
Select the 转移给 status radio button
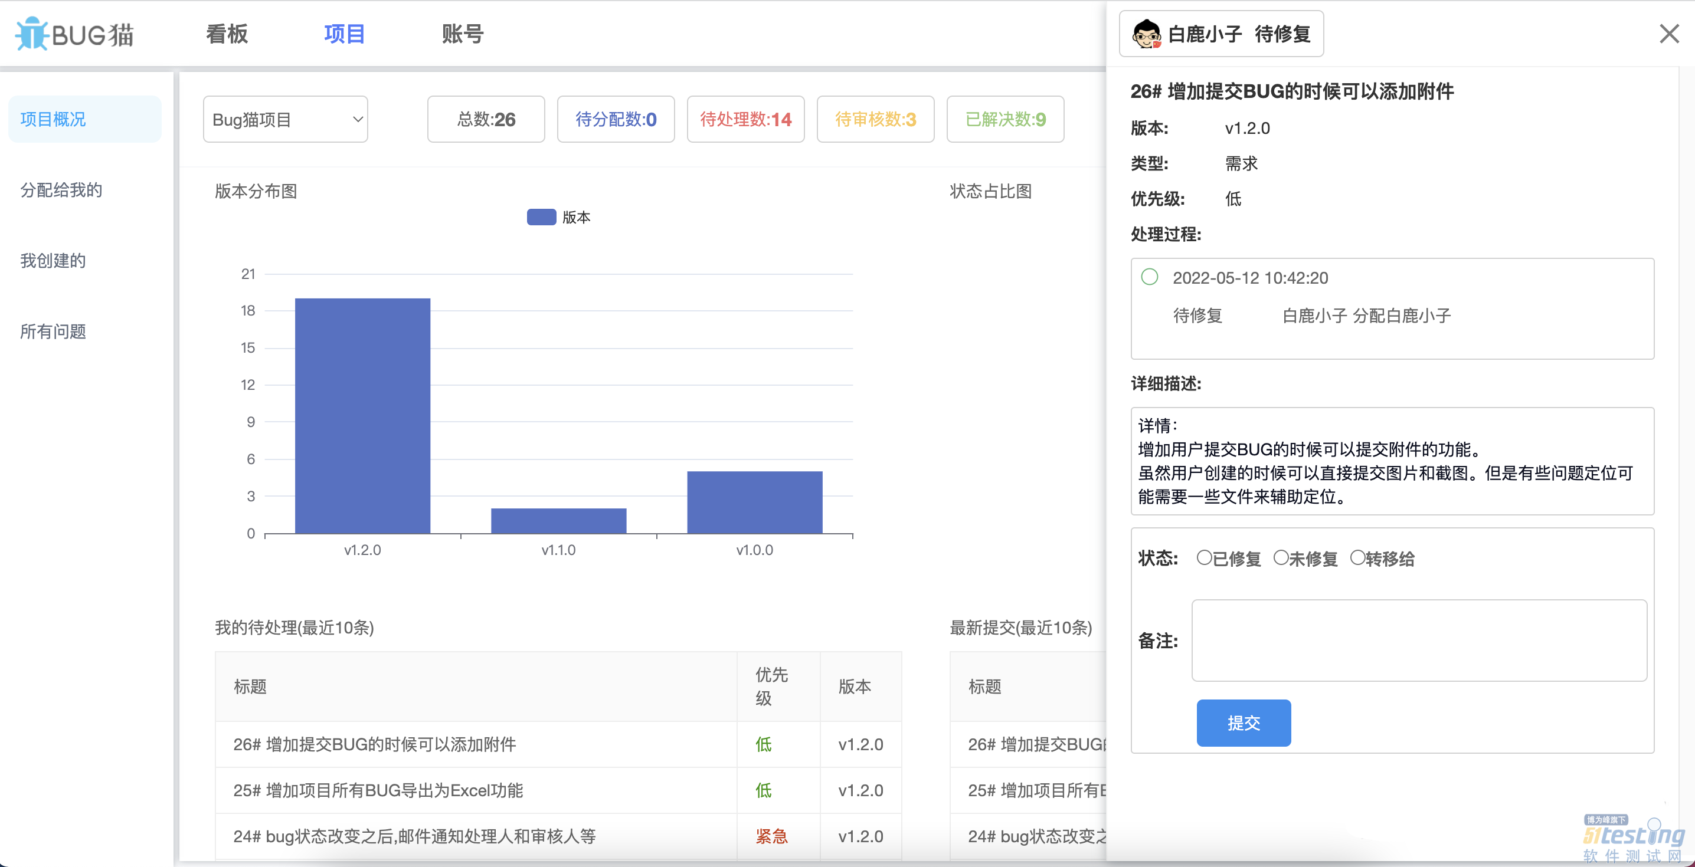[1357, 558]
